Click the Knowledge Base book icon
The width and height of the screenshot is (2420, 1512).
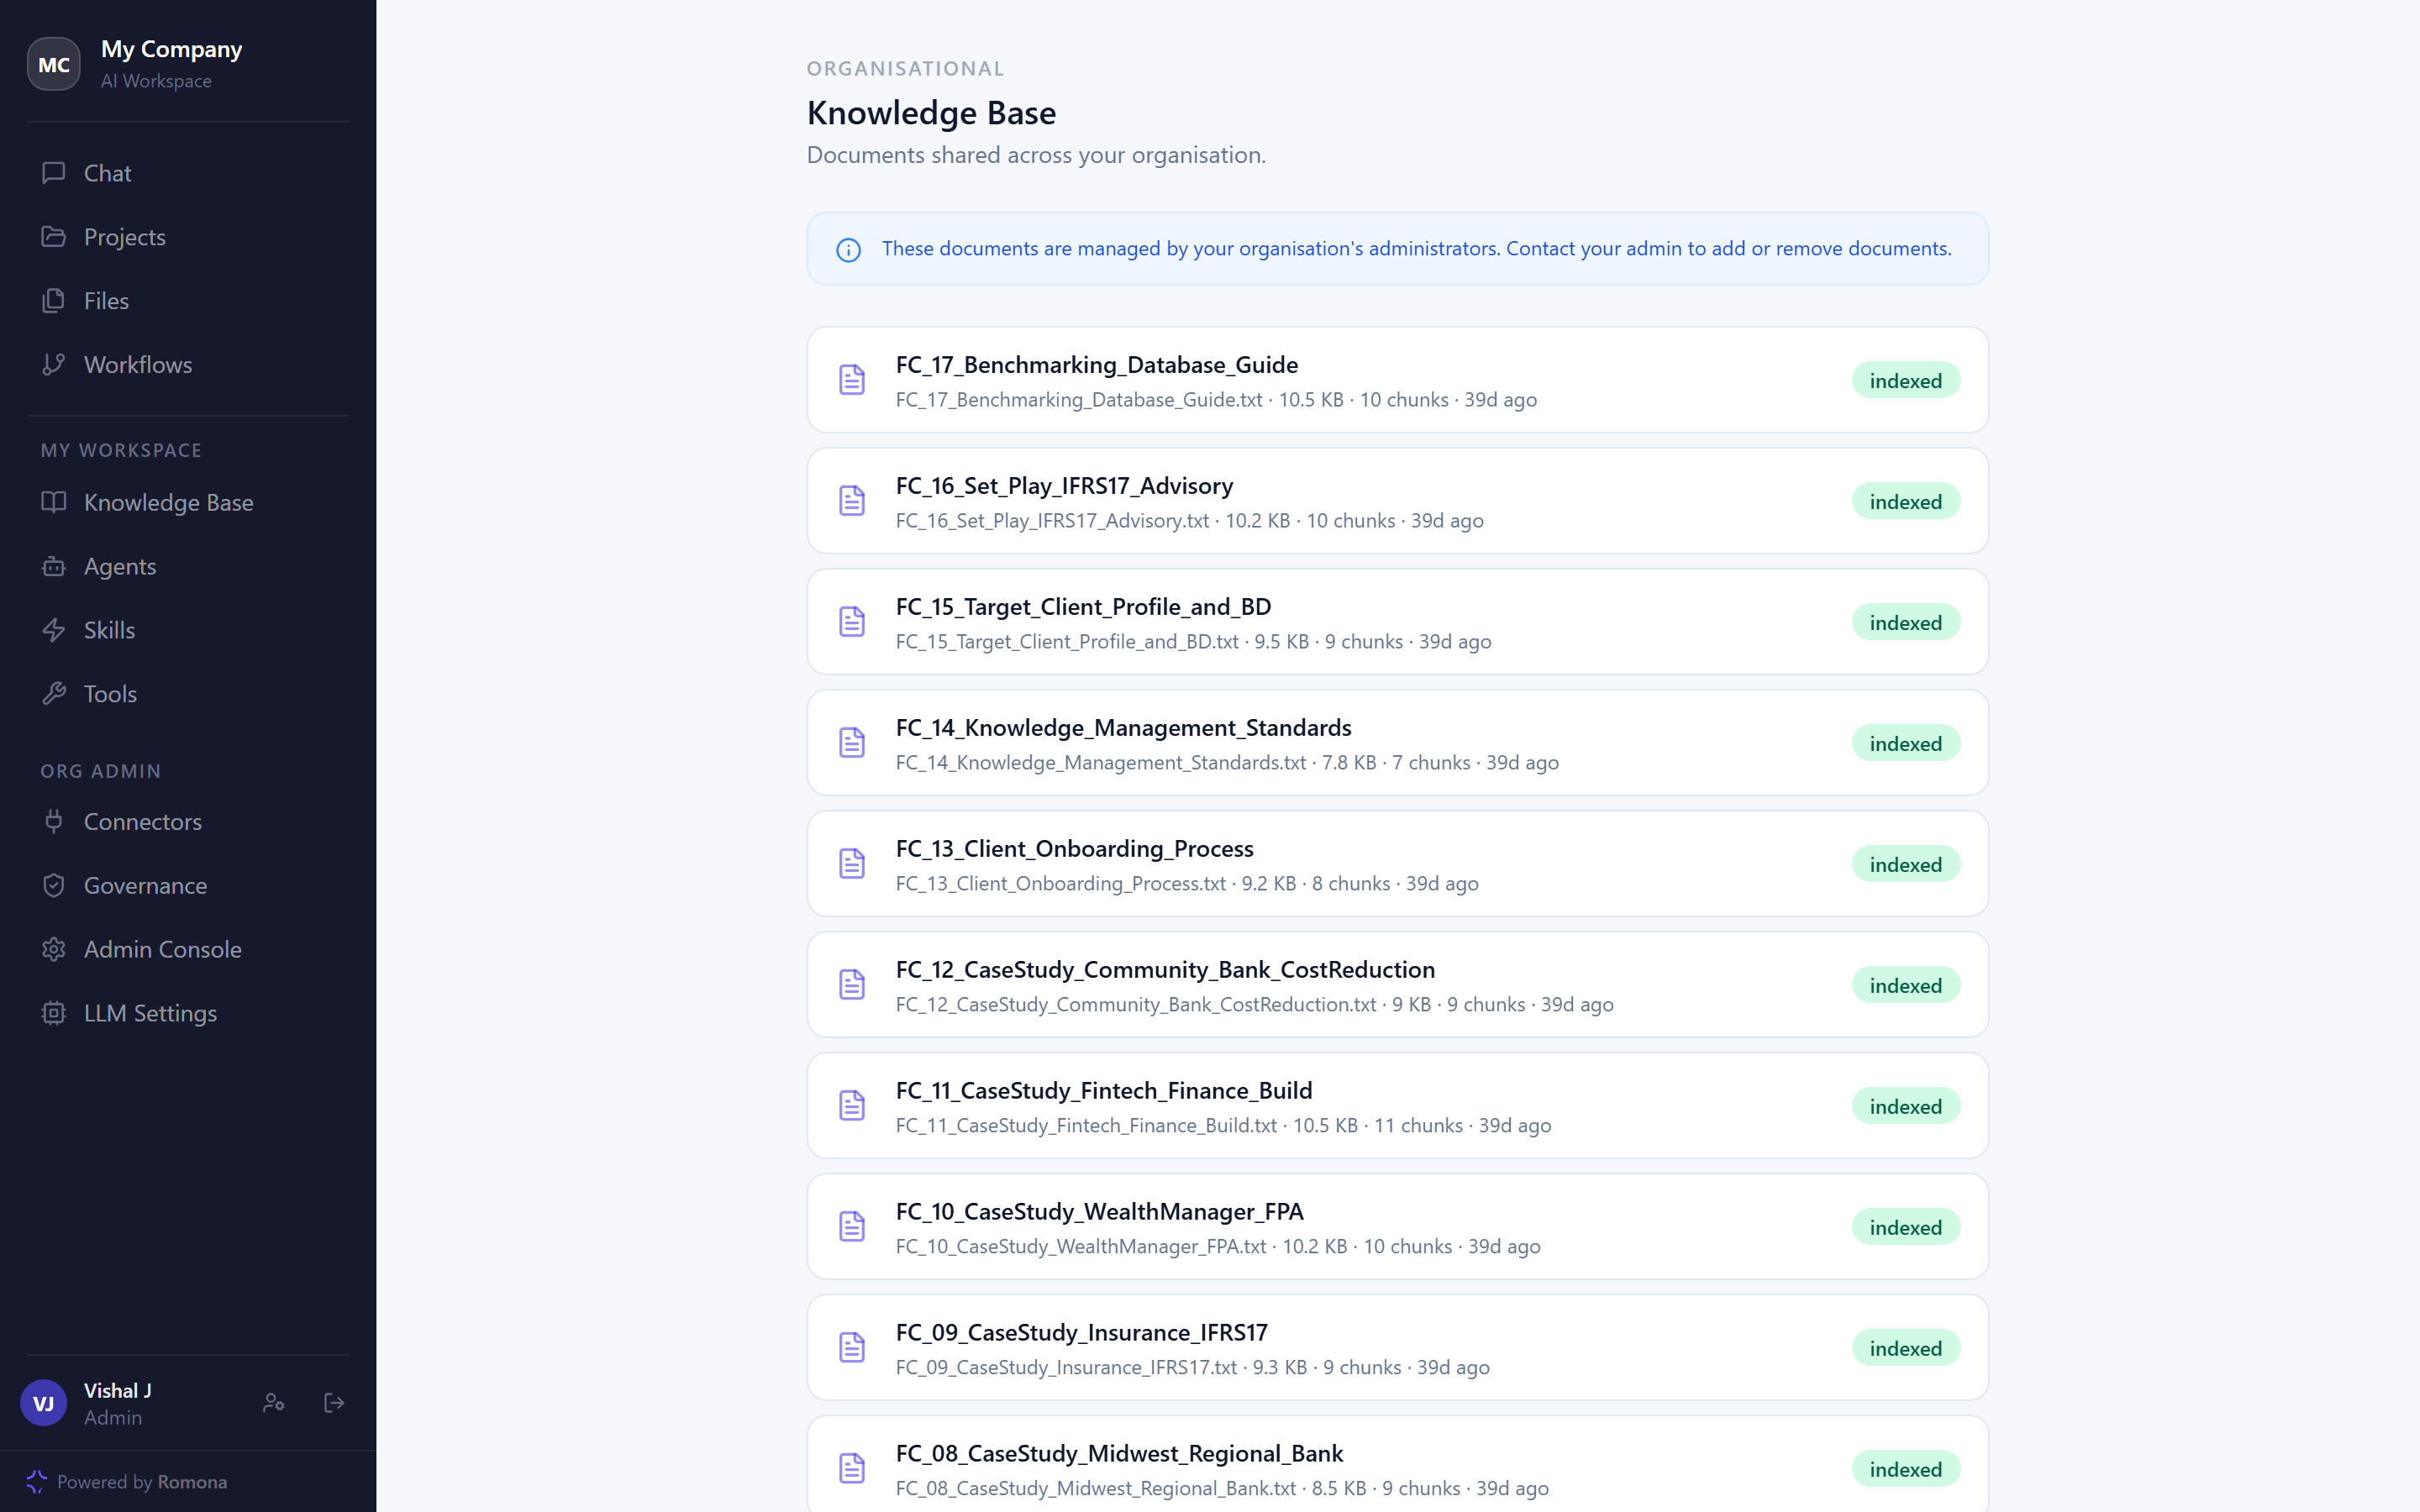[54, 502]
